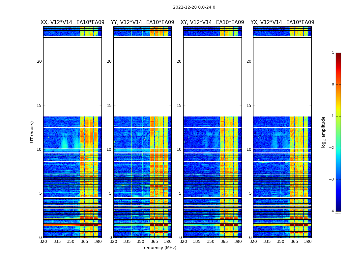Image resolution: width=346 pixels, height=264 pixels.
Task: Click the UT (hours) y-axis label
Action: point(32,132)
